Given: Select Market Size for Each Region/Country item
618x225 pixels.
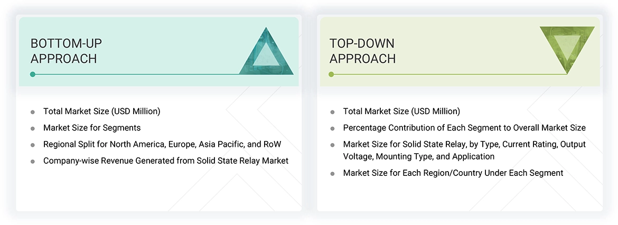Looking at the screenshot, I should coord(453,173).
